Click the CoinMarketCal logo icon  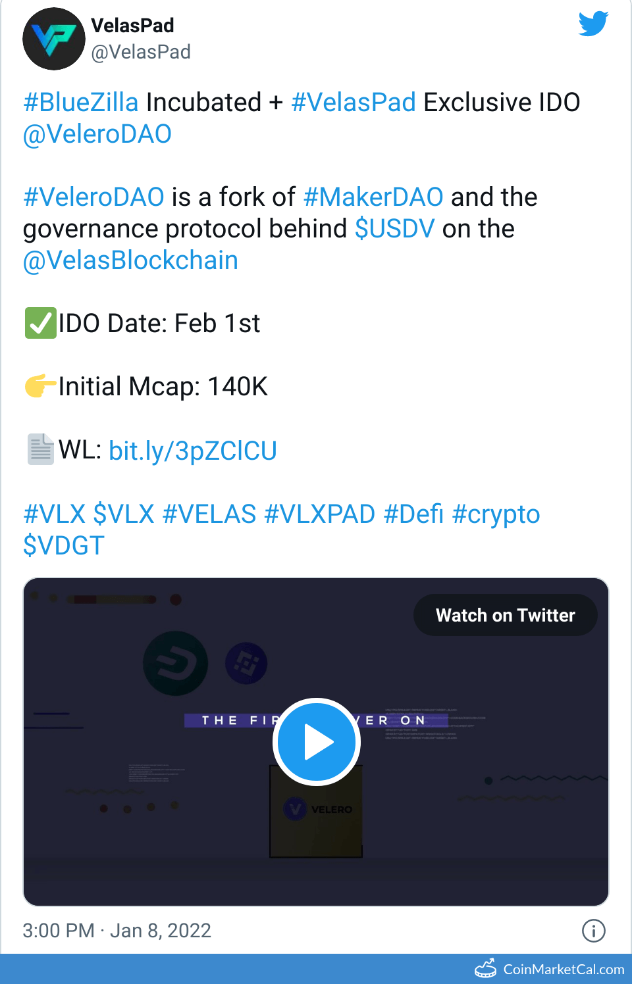[486, 968]
